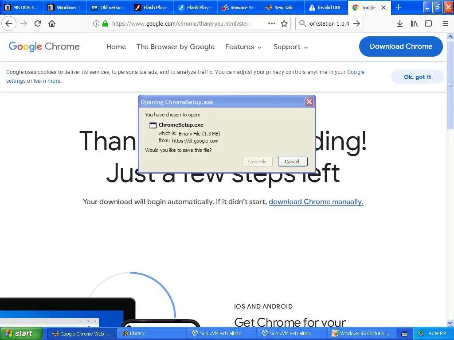Open the Windows Start button

coord(21,333)
